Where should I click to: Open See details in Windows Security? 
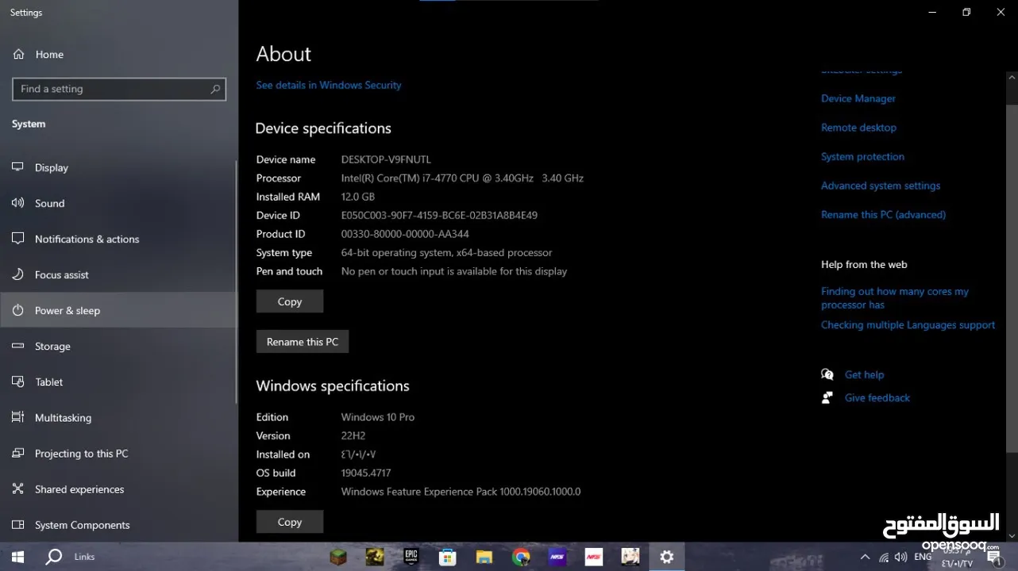(328, 85)
